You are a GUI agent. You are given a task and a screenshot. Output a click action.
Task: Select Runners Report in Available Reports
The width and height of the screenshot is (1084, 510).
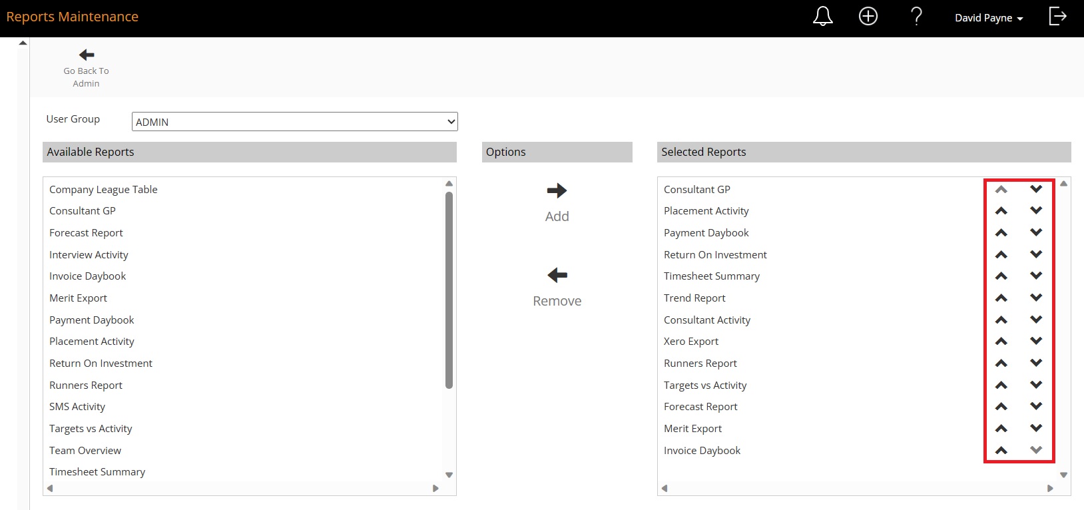[x=86, y=385]
